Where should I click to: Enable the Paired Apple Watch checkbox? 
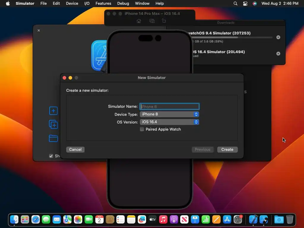pyautogui.click(x=142, y=129)
